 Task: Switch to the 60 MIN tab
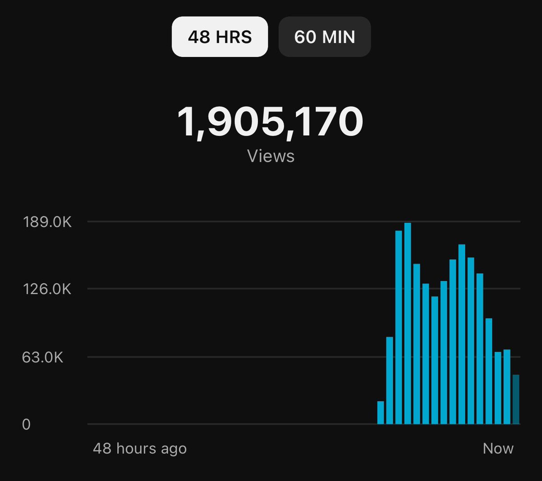coord(325,37)
